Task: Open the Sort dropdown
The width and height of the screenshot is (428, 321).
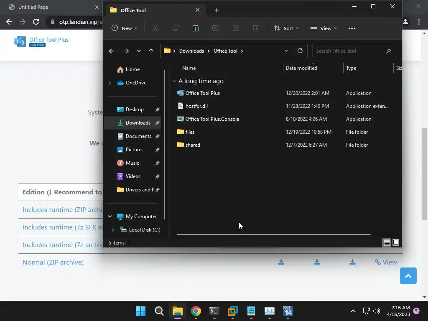Action: click(x=286, y=28)
